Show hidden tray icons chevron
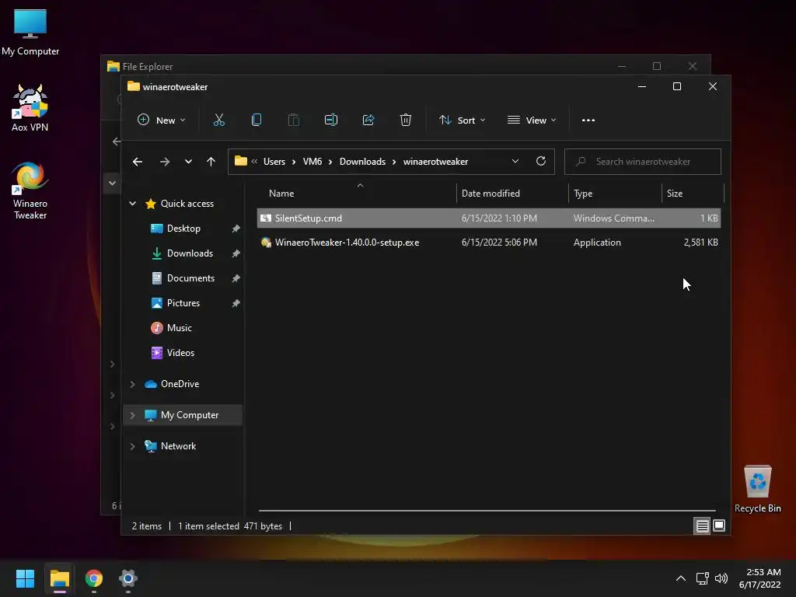This screenshot has height=597, width=796. coord(681,578)
